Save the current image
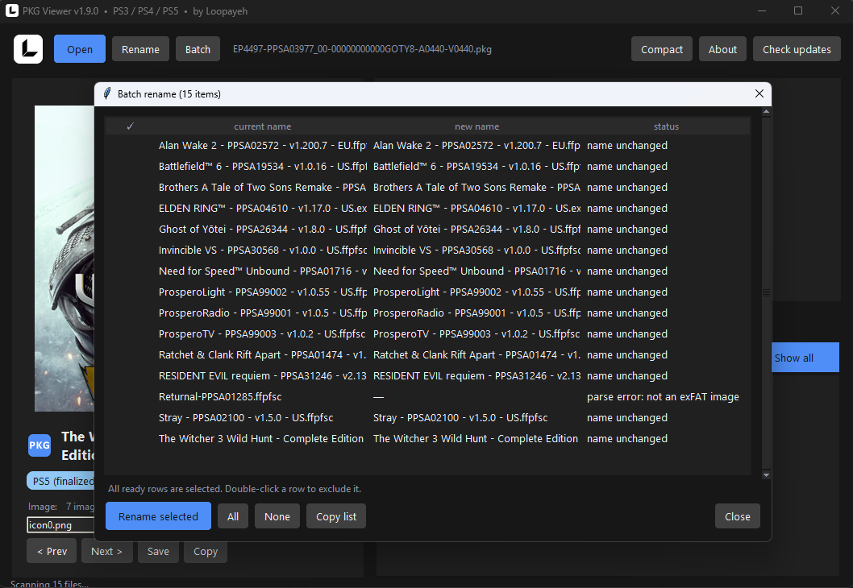Image resolution: width=853 pixels, height=588 pixels. (158, 551)
